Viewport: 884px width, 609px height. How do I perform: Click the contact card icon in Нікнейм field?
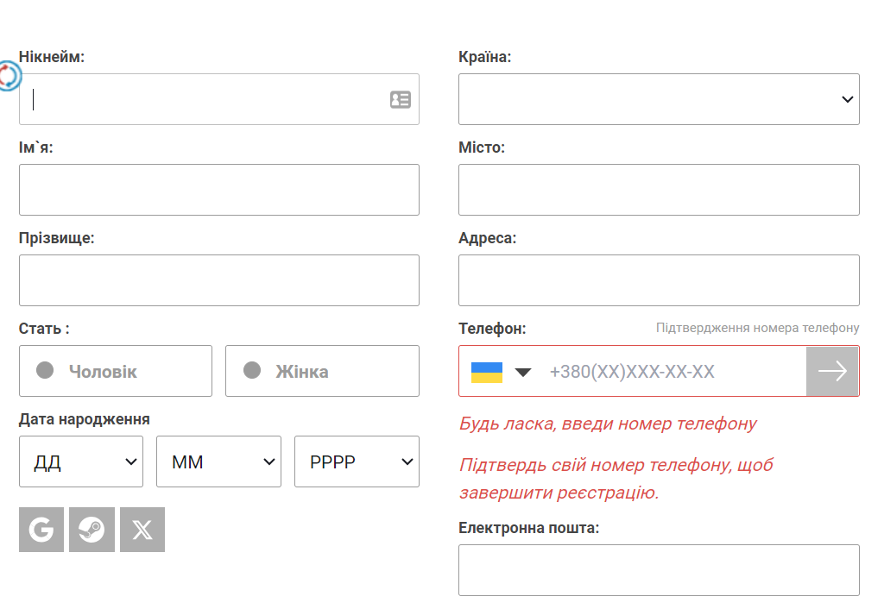[x=401, y=100]
